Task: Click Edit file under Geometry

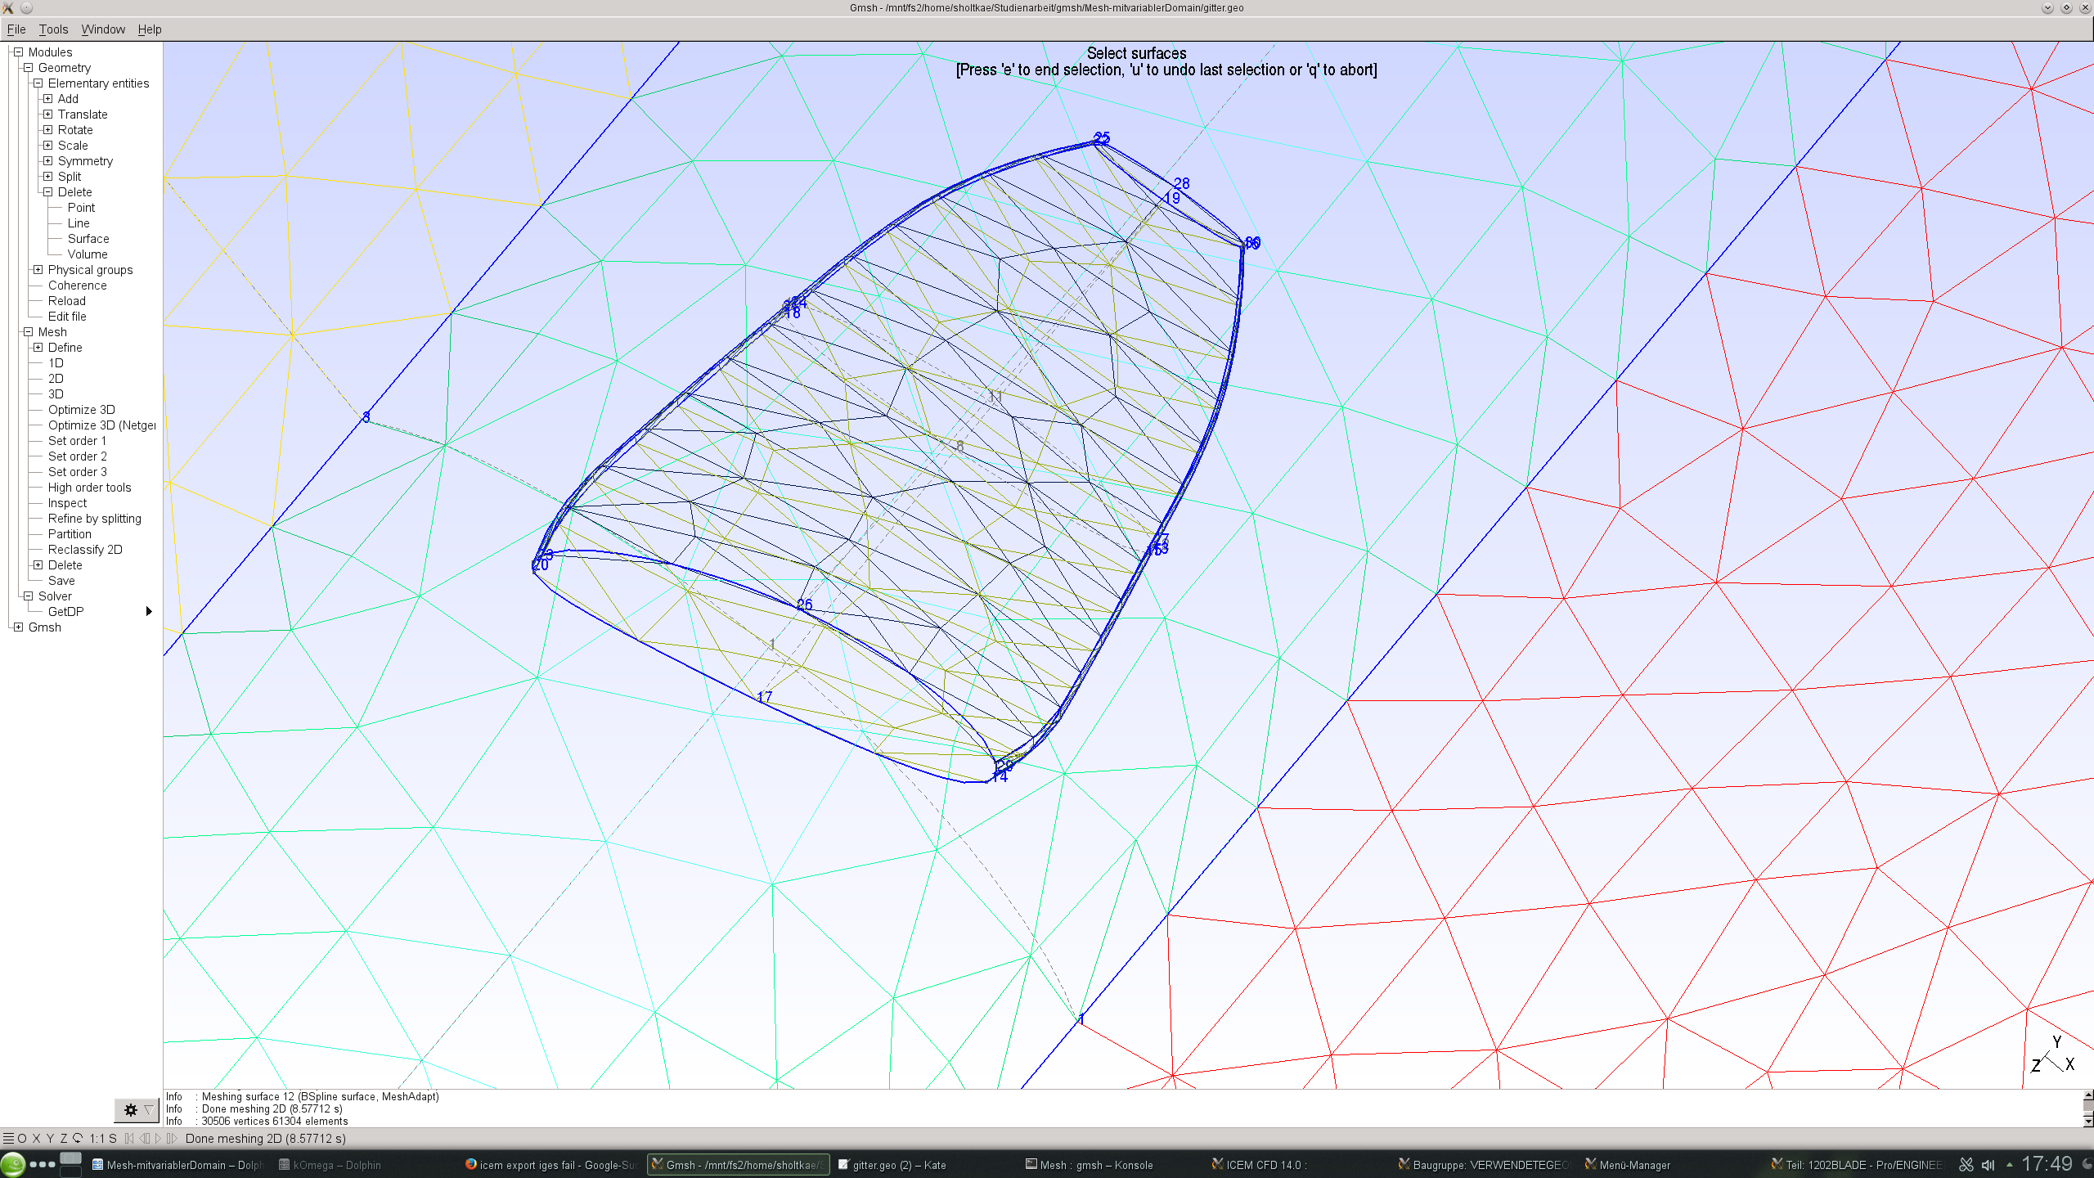Action: pyautogui.click(x=67, y=317)
